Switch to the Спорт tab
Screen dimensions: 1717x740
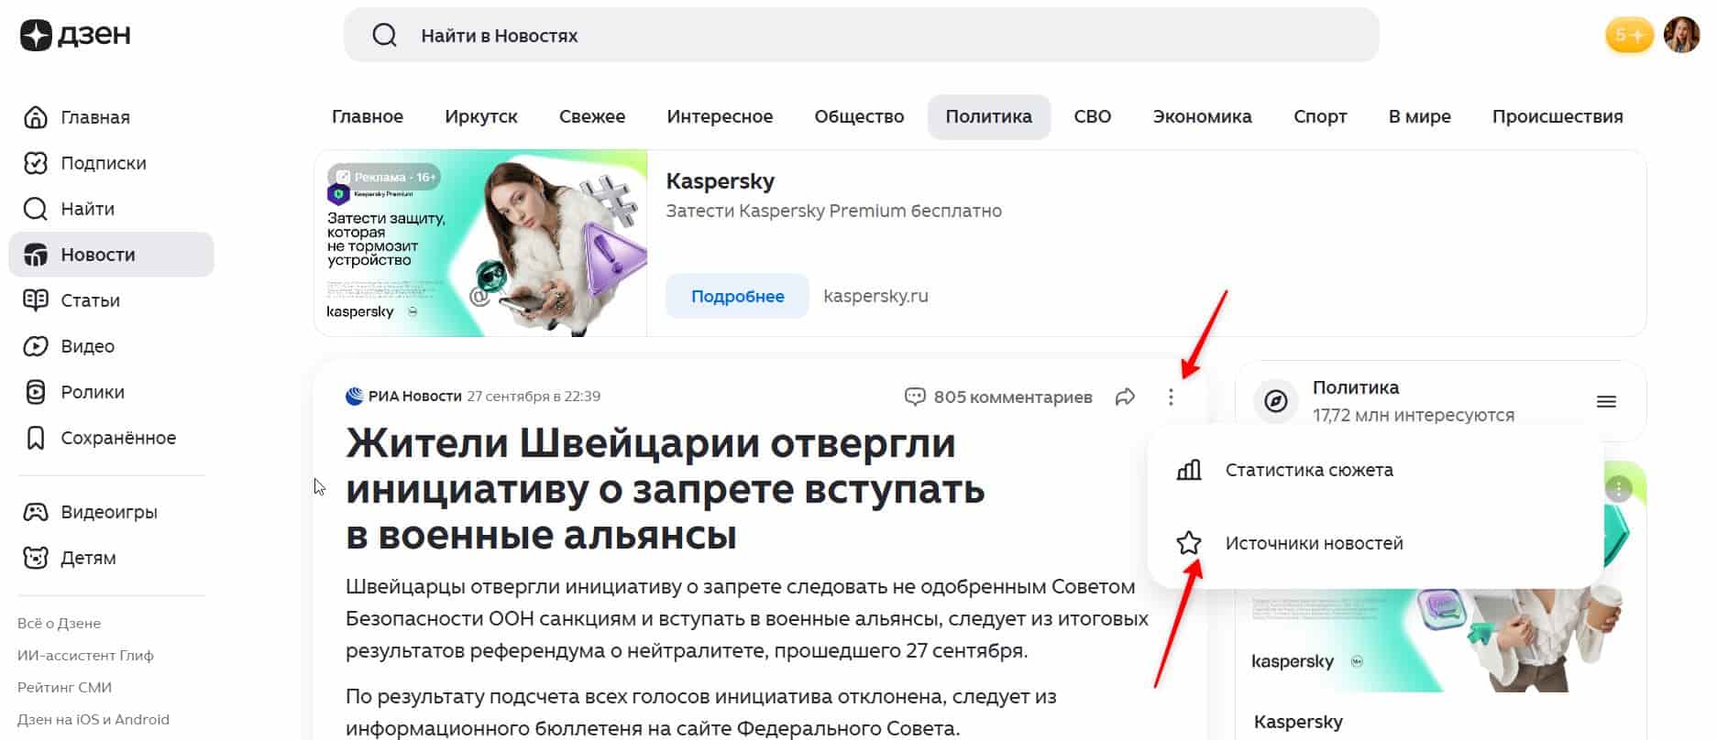pyautogui.click(x=1320, y=116)
